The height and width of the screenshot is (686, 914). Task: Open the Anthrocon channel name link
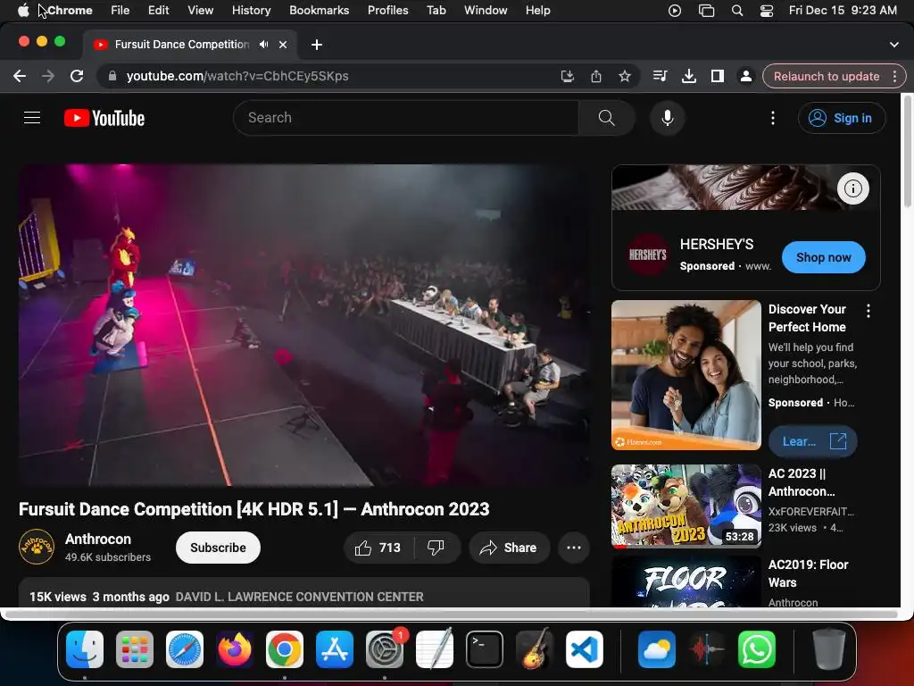coord(98,539)
